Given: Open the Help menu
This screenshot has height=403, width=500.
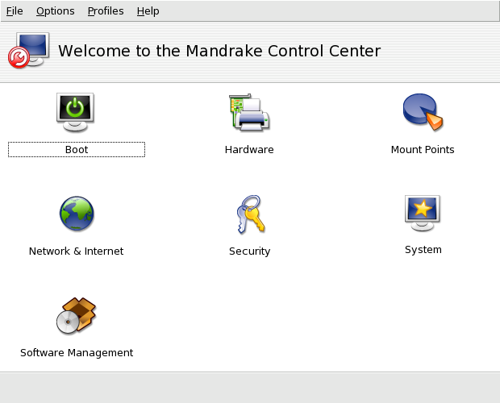Looking at the screenshot, I should pyautogui.click(x=148, y=10).
